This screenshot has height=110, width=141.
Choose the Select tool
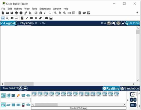pos(3,18)
